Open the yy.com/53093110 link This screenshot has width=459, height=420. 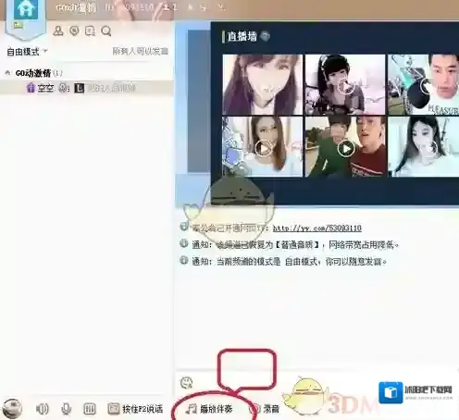coord(317,229)
